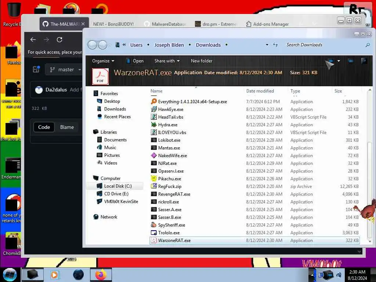The width and height of the screenshot is (376, 282).
Task: Sort by Size column header
Action: click(x=338, y=91)
